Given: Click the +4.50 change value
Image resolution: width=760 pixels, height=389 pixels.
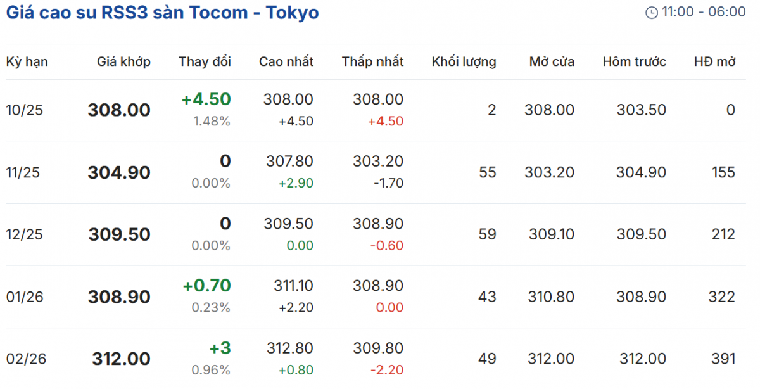Looking at the screenshot, I should [206, 99].
